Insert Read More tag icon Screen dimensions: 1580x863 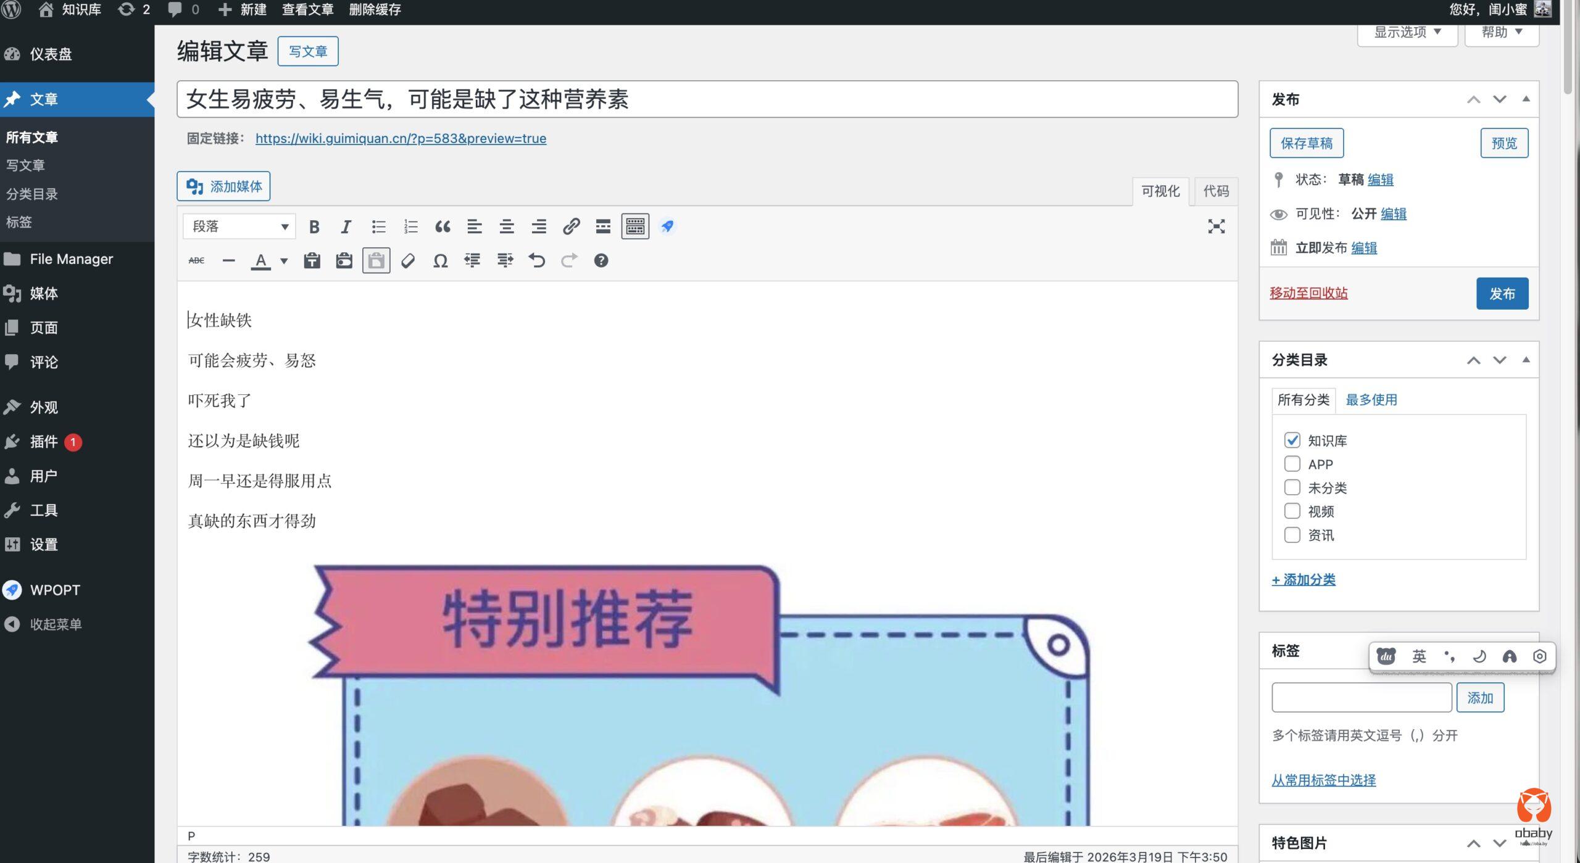pos(603,226)
